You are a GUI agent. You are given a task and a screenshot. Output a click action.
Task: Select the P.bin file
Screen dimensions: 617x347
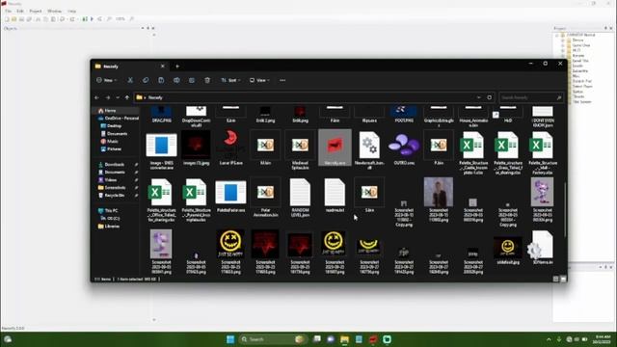coord(439,147)
